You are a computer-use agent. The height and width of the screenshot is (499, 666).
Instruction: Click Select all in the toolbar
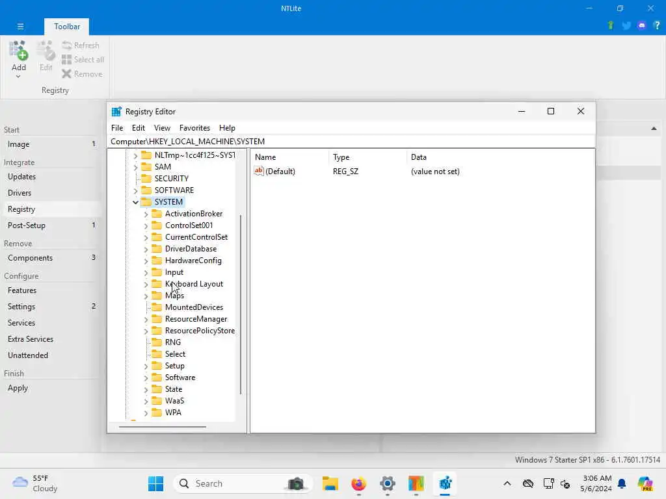83,59
